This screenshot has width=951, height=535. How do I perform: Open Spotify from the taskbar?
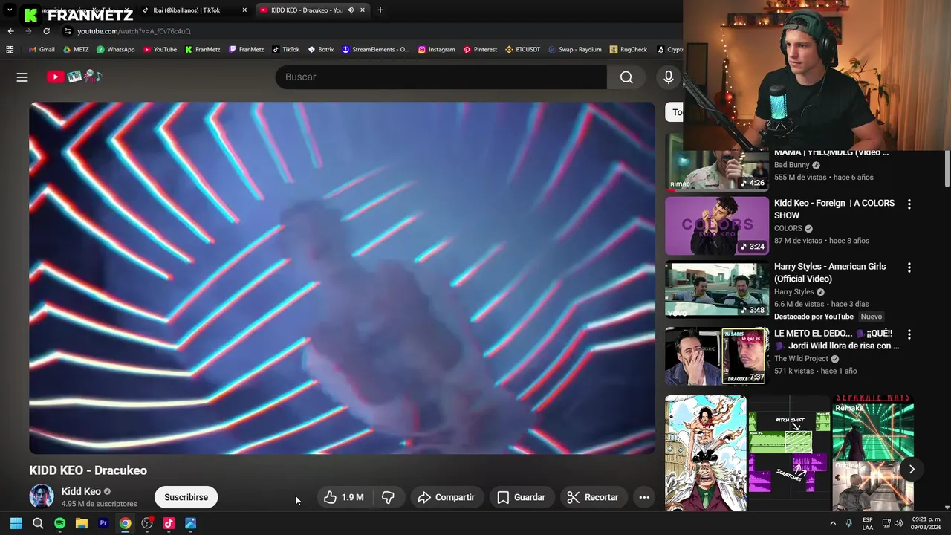tap(59, 523)
